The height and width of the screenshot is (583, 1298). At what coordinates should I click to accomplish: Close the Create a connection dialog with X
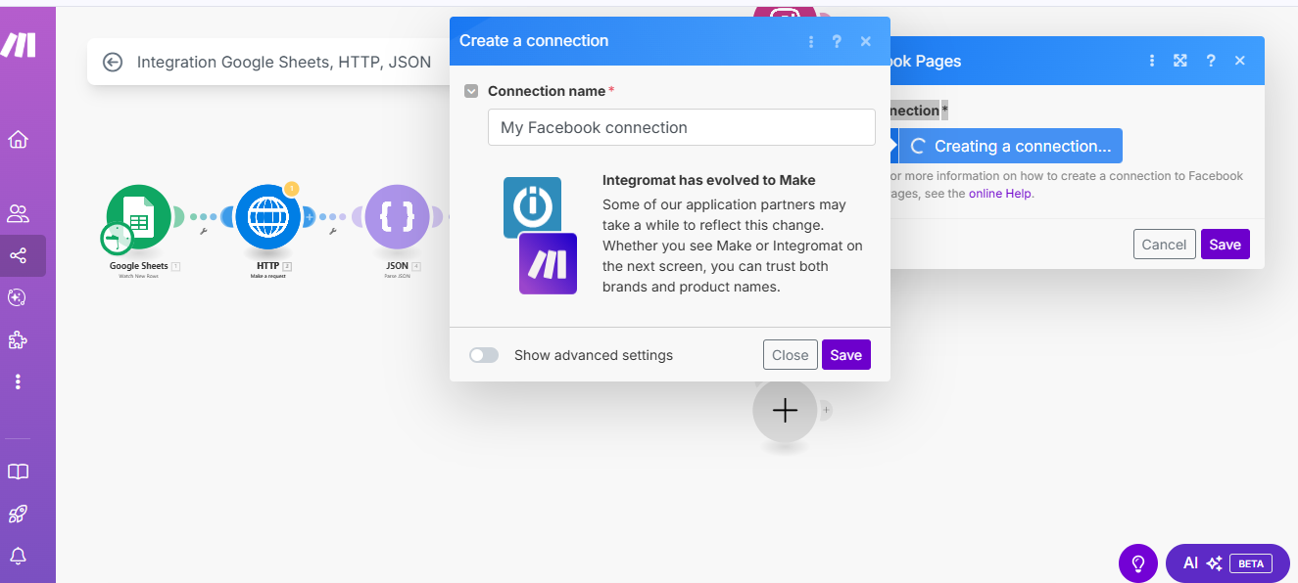[x=866, y=41]
